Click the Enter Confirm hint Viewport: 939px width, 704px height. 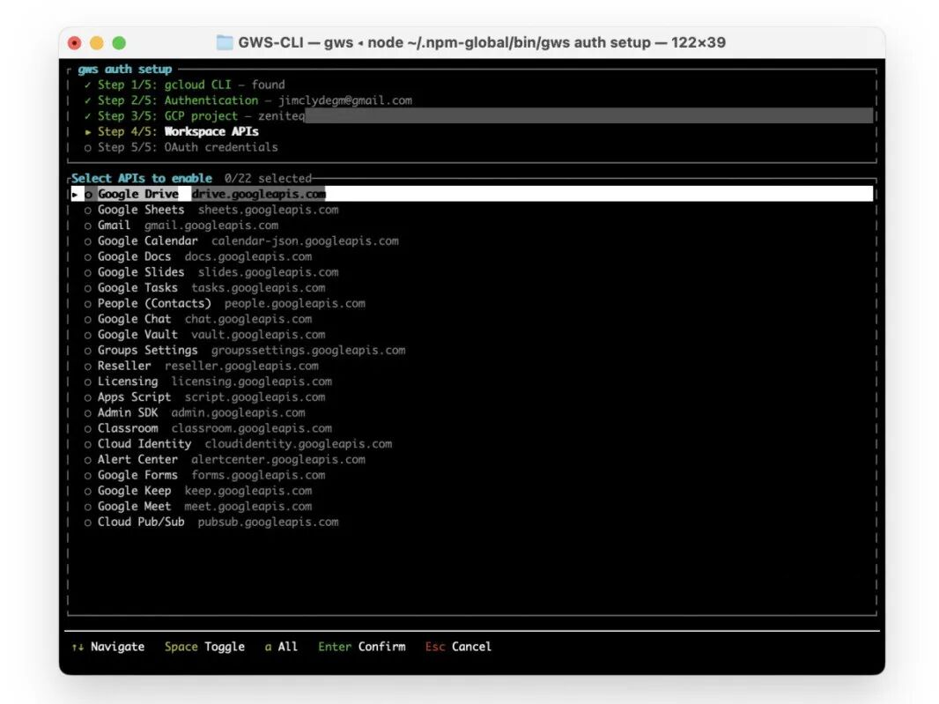point(362,647)
